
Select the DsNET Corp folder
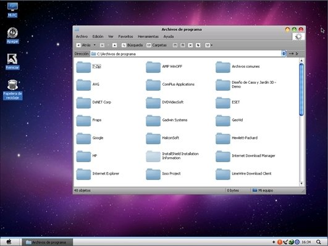pos(93,102)
